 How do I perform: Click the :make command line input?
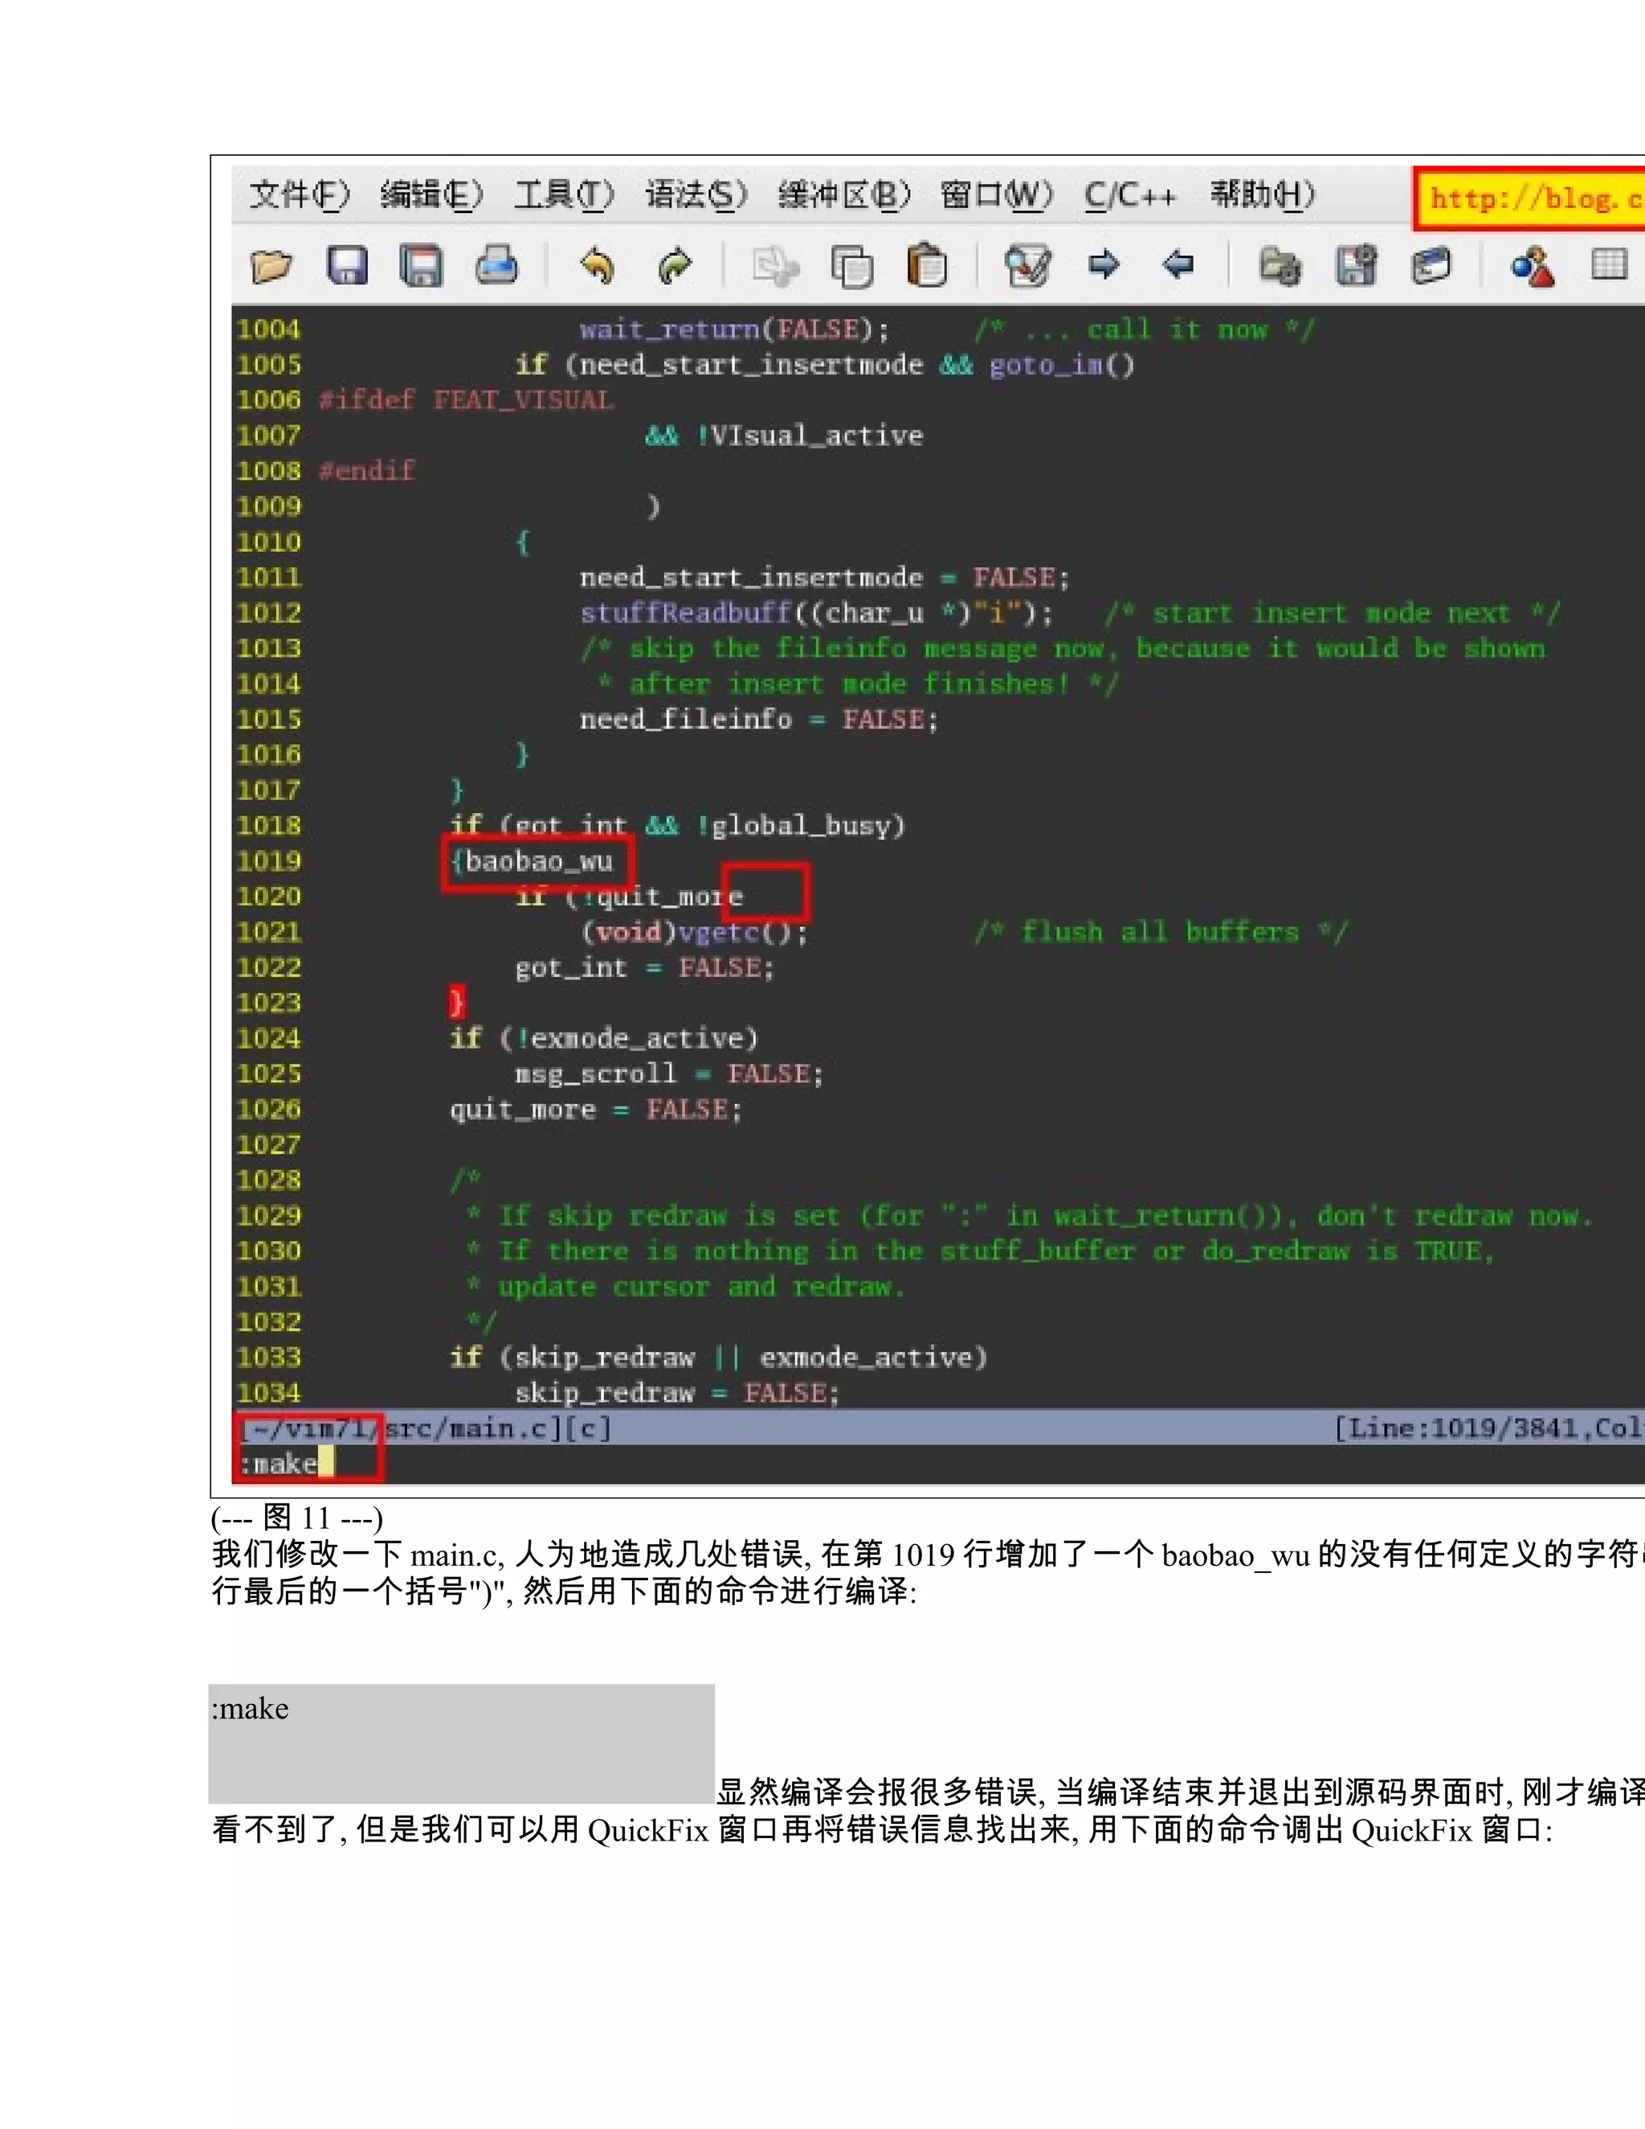tap(287, 1463)
